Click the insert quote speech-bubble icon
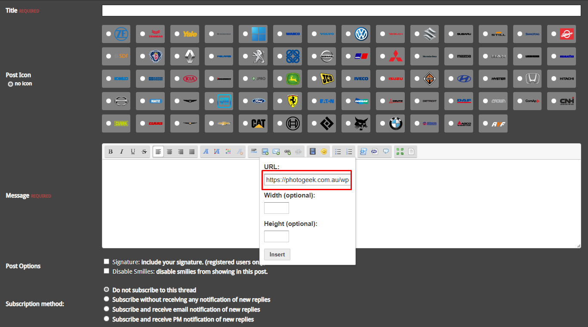The height and width of the screenshot is (327, 588). point(386,151)
